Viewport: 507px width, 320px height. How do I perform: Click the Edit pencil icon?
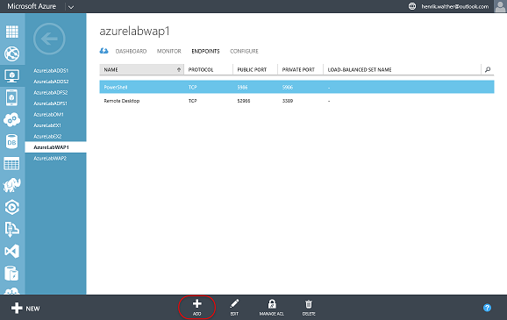[x=234, y=304]
